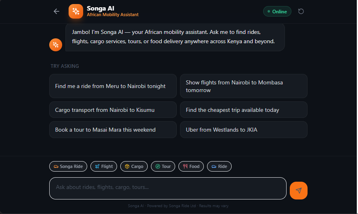The height and width of the screenshot is (214, 358).
Task: Click the Online status badge
Action: point(277,11)
